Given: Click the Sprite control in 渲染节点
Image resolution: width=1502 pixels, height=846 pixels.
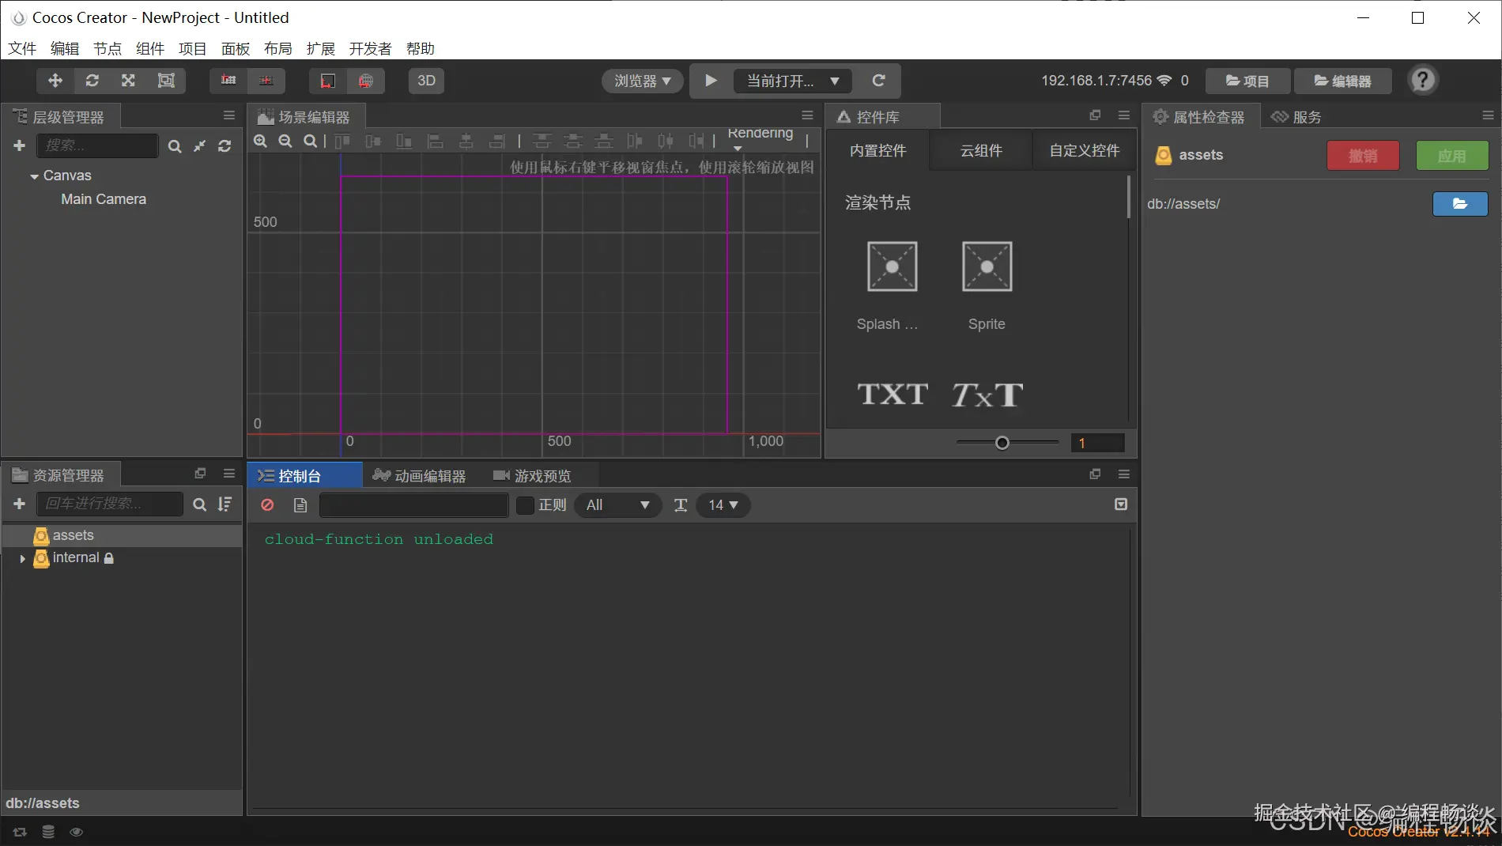Looking at the screenshot, I should (x=986, y=266).
